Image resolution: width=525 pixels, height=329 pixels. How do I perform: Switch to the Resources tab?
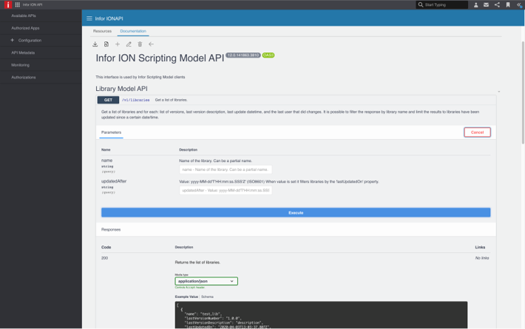[x=102, y=31]
